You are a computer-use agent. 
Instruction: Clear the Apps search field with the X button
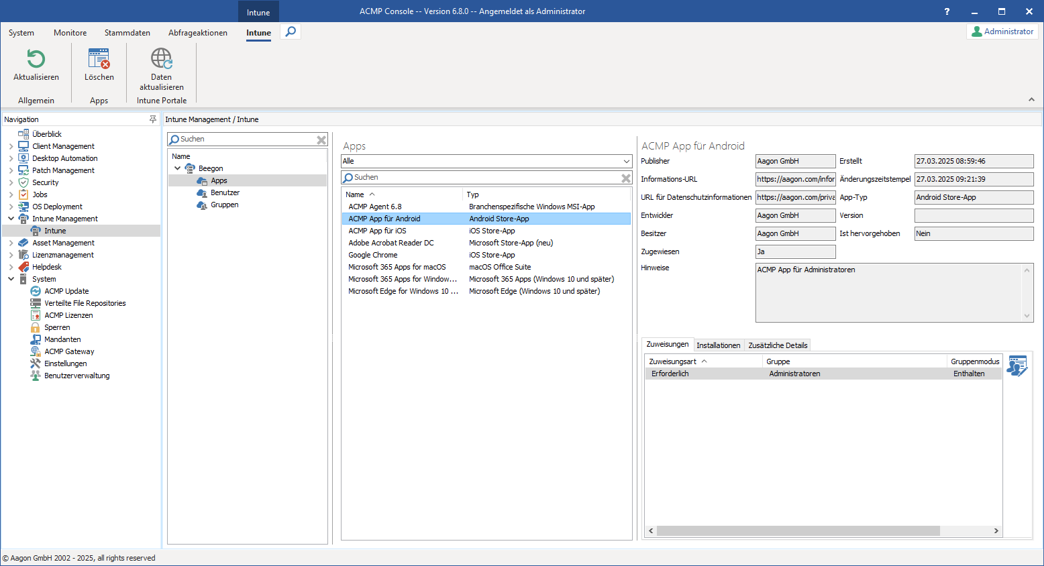pos(625,177)
